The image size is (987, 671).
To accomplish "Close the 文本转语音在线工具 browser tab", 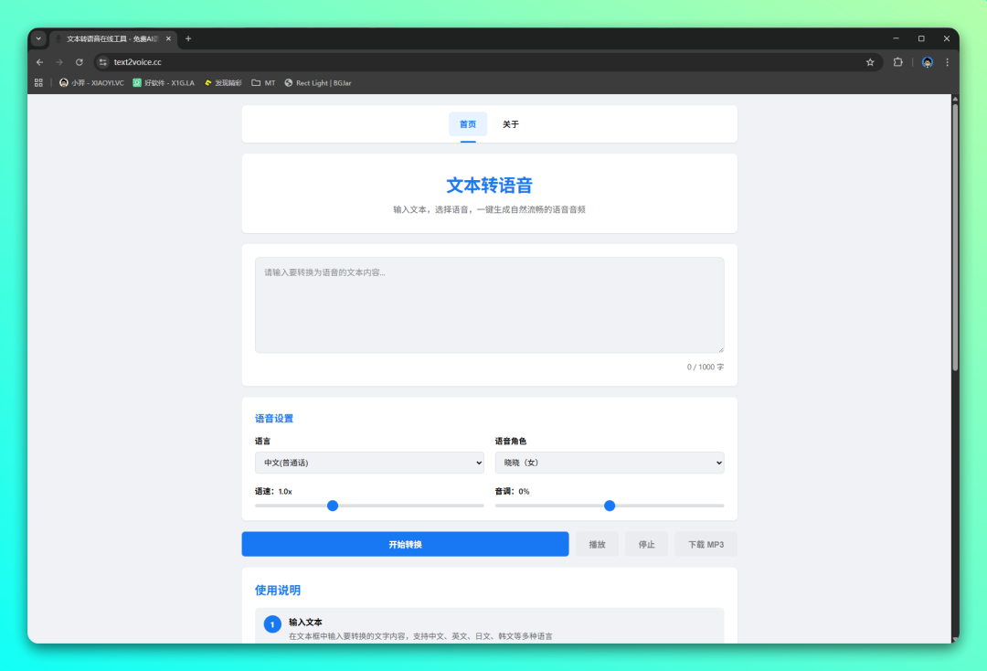I will pyautogui.click(x=168, y=38).
